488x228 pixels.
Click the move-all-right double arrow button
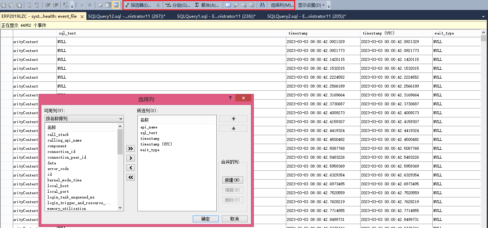click(x=131, y=149)
